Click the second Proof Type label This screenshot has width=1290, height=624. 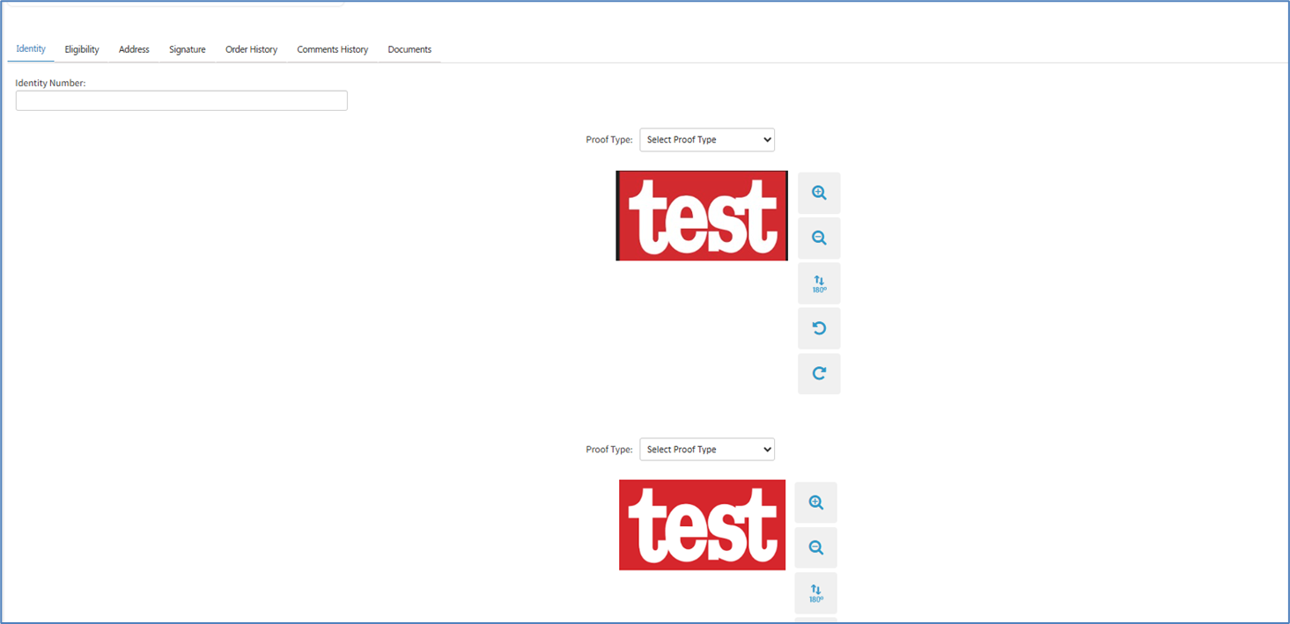click(609, 450)
